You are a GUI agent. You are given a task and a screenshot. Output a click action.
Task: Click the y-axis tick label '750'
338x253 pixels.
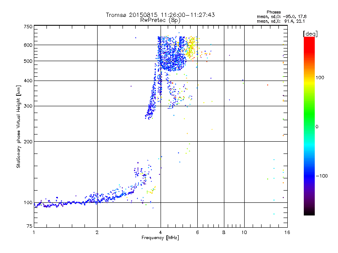click(28, 27)
